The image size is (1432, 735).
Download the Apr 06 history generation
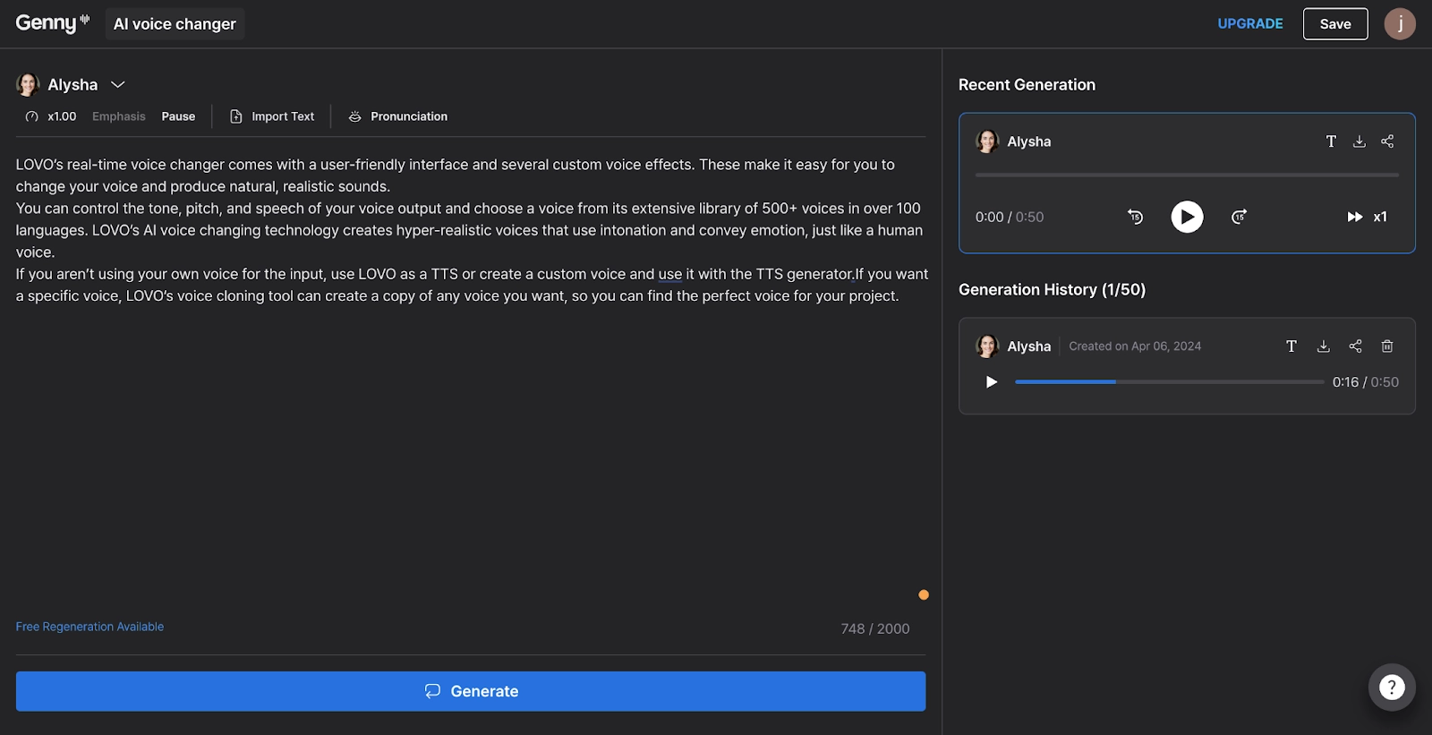[1323, 346]
